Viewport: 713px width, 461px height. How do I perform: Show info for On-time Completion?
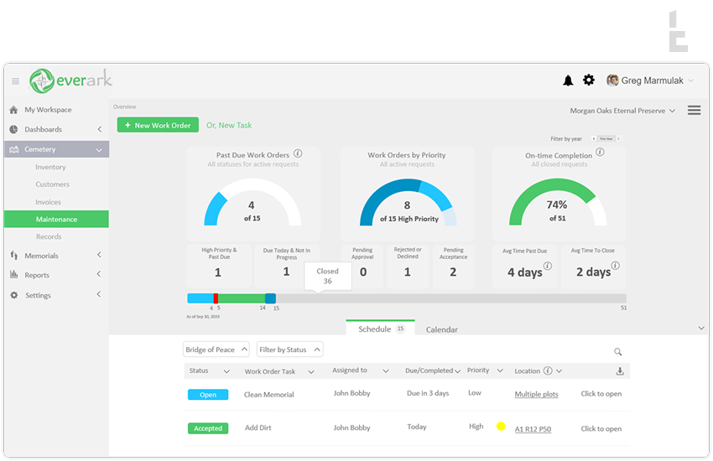click(599, 153)
